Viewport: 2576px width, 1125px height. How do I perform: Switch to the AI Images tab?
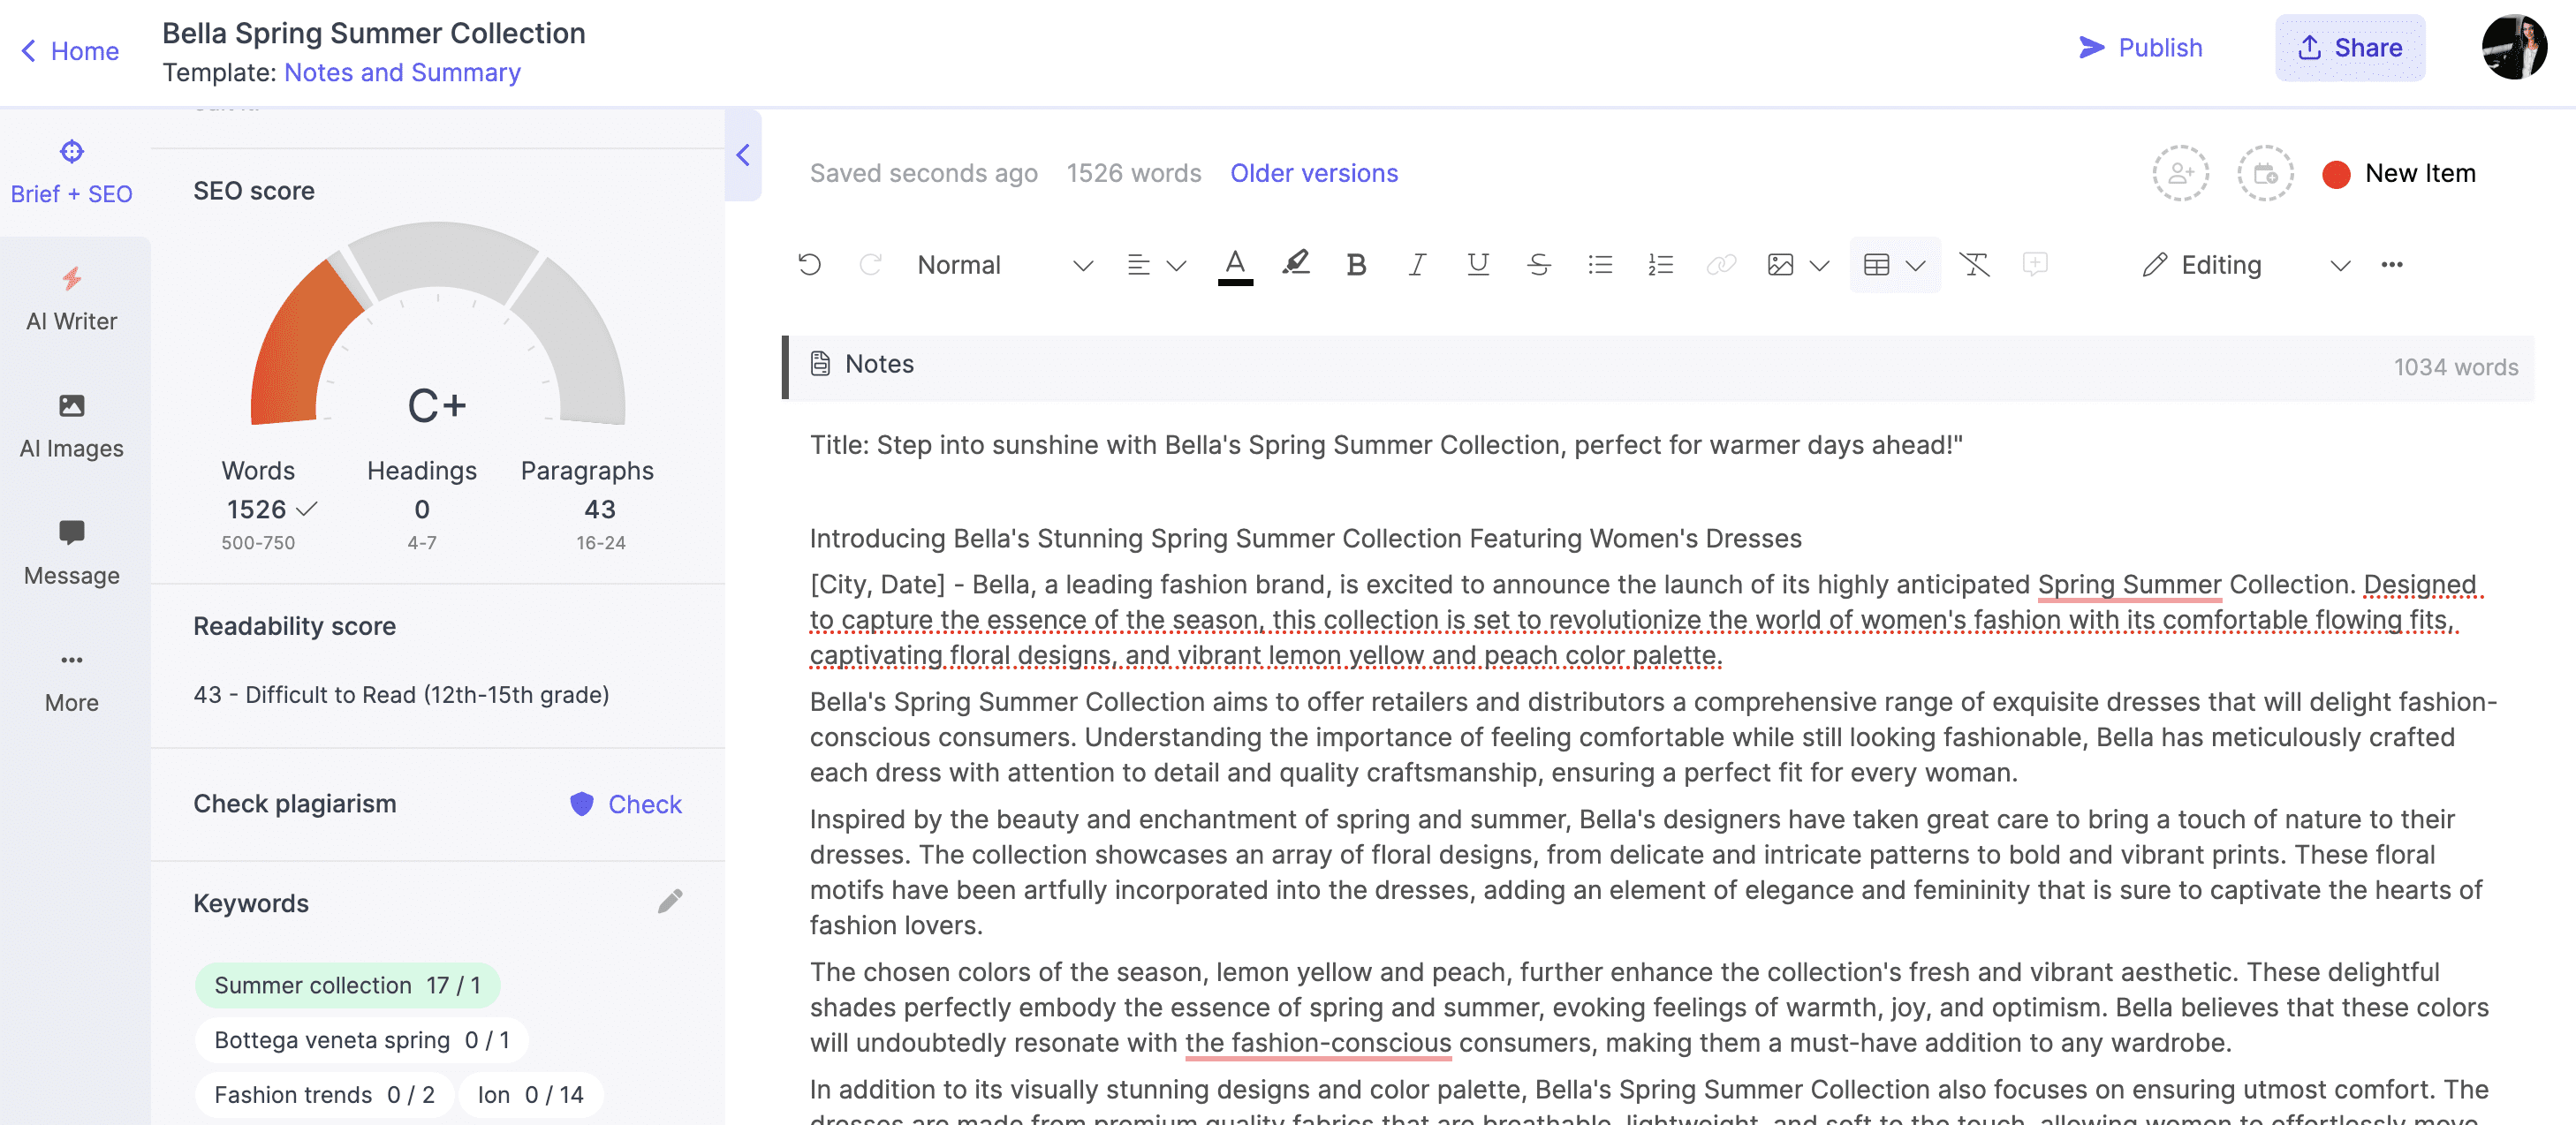click(72, 427)
